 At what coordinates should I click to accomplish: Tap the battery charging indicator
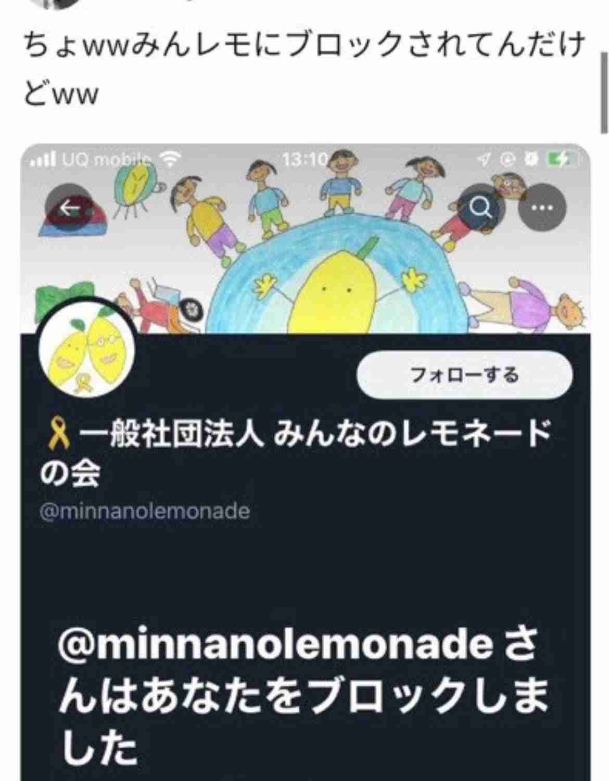click(563, 159)
